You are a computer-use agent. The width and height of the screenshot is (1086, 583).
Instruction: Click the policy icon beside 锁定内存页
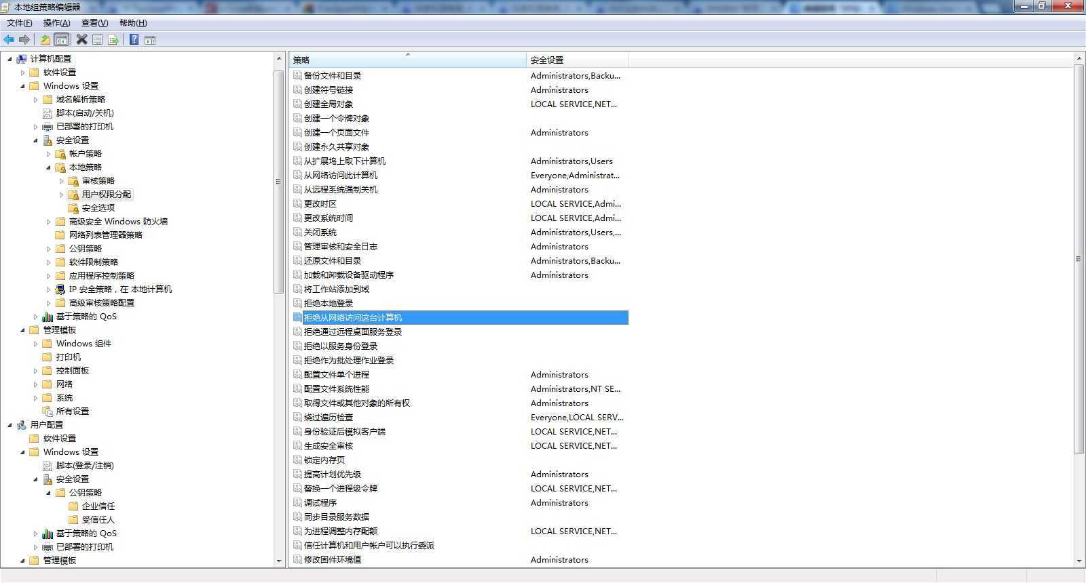297,460
